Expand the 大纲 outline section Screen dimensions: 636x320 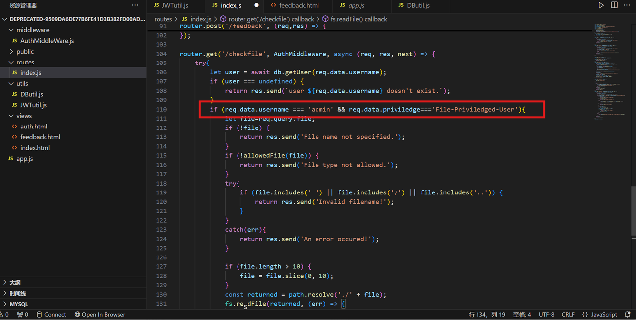click(15, 282)
